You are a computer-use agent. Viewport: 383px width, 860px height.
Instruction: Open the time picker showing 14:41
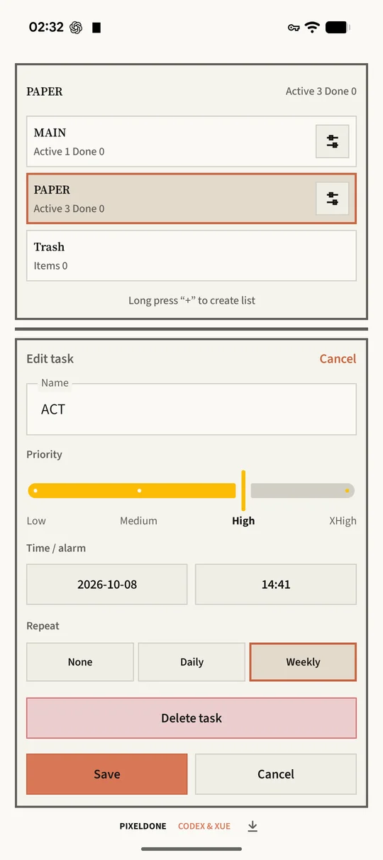(x=276, y=585)
